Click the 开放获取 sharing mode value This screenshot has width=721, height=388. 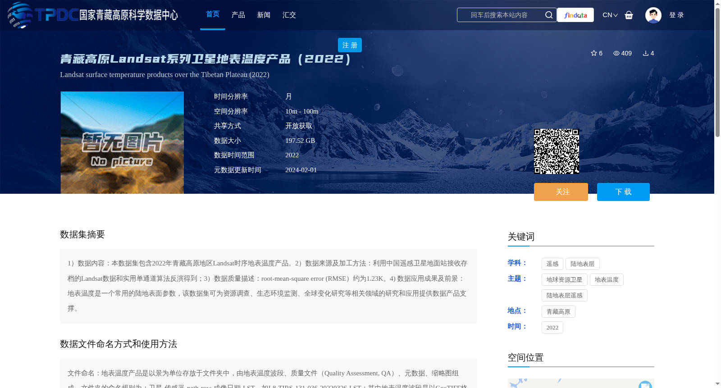(299, 126)
